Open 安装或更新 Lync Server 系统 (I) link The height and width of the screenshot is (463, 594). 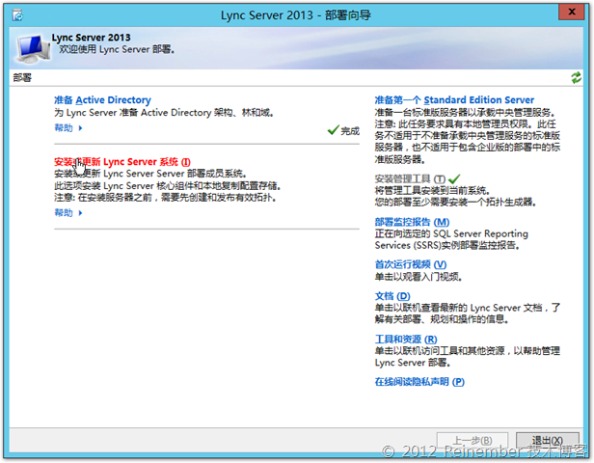[x=121, y=162]
